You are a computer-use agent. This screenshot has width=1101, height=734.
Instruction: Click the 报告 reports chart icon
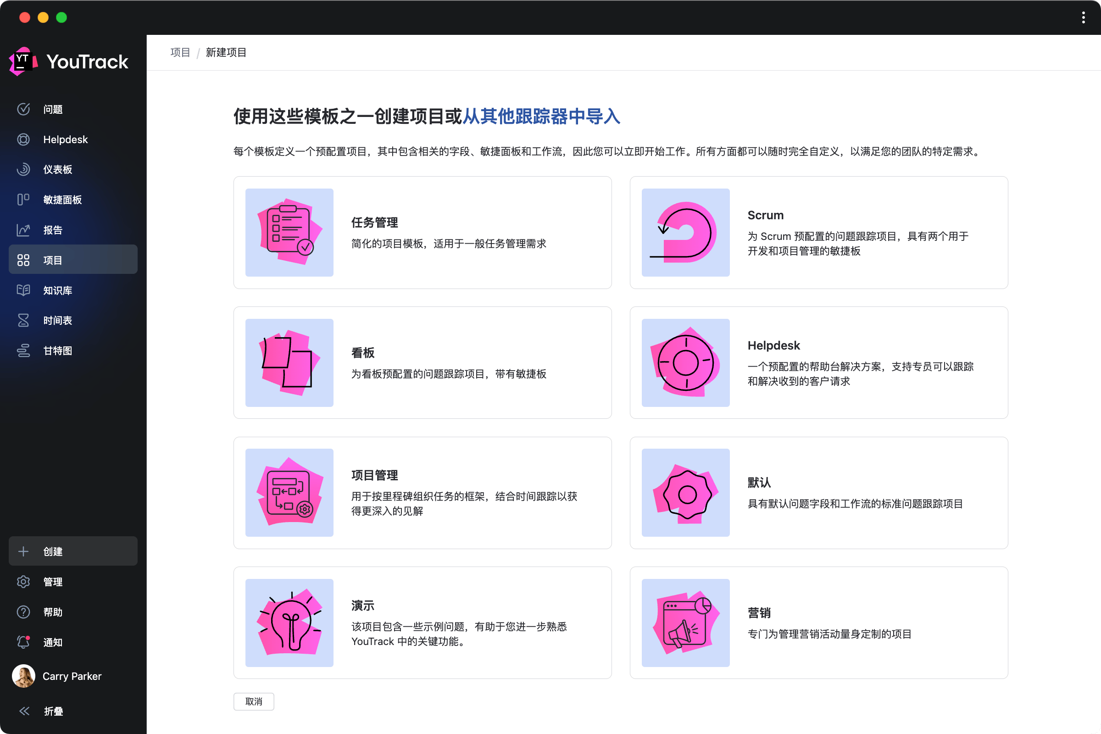[23, 230]
